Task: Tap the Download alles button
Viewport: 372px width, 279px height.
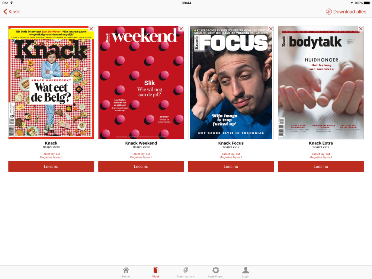Action: point(346,12)
